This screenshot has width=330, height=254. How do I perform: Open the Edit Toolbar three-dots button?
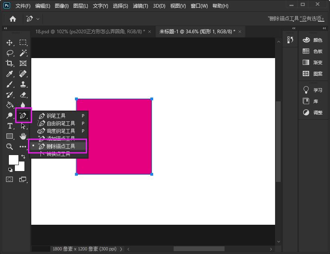pyautogui.click(x=23, y=147)
